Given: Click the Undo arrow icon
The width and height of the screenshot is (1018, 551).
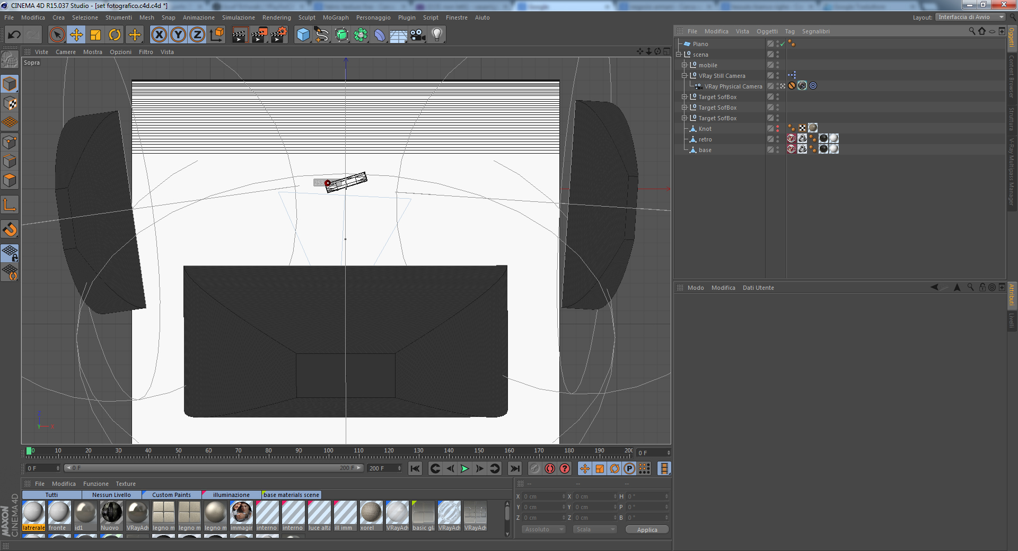Looking at the screenshot, I should click(x=14, y=35).
